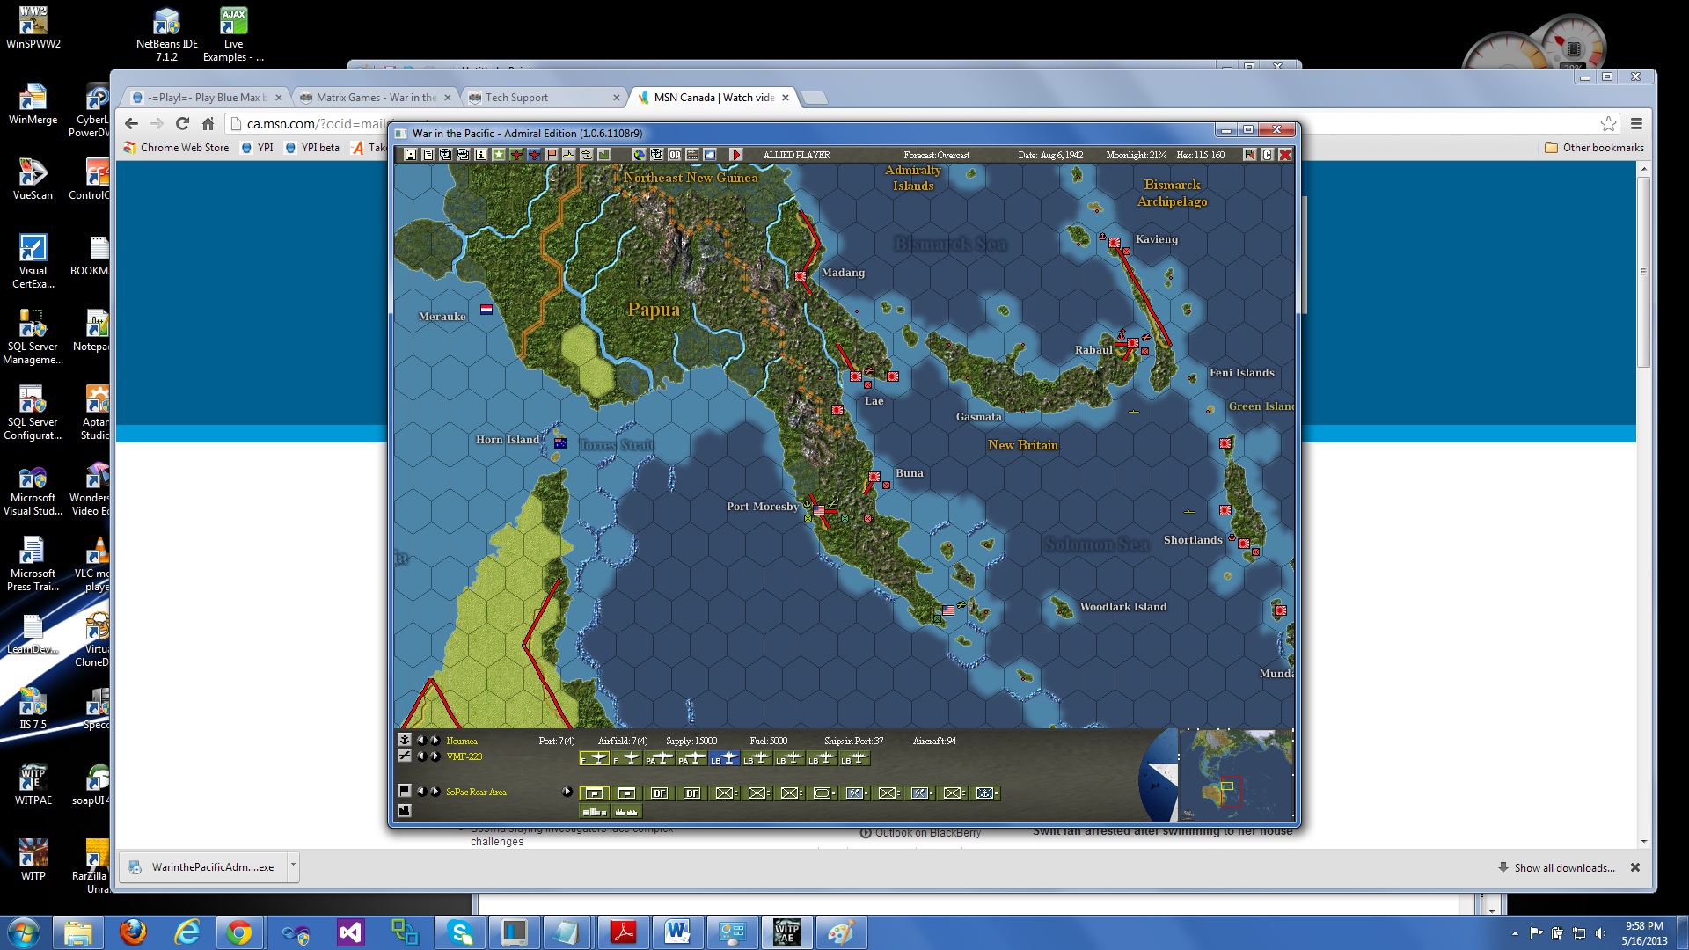Open the IIS 7.5 desktop shortcut
This screenshot has height=950, width=1689.
tap(33, 709)
